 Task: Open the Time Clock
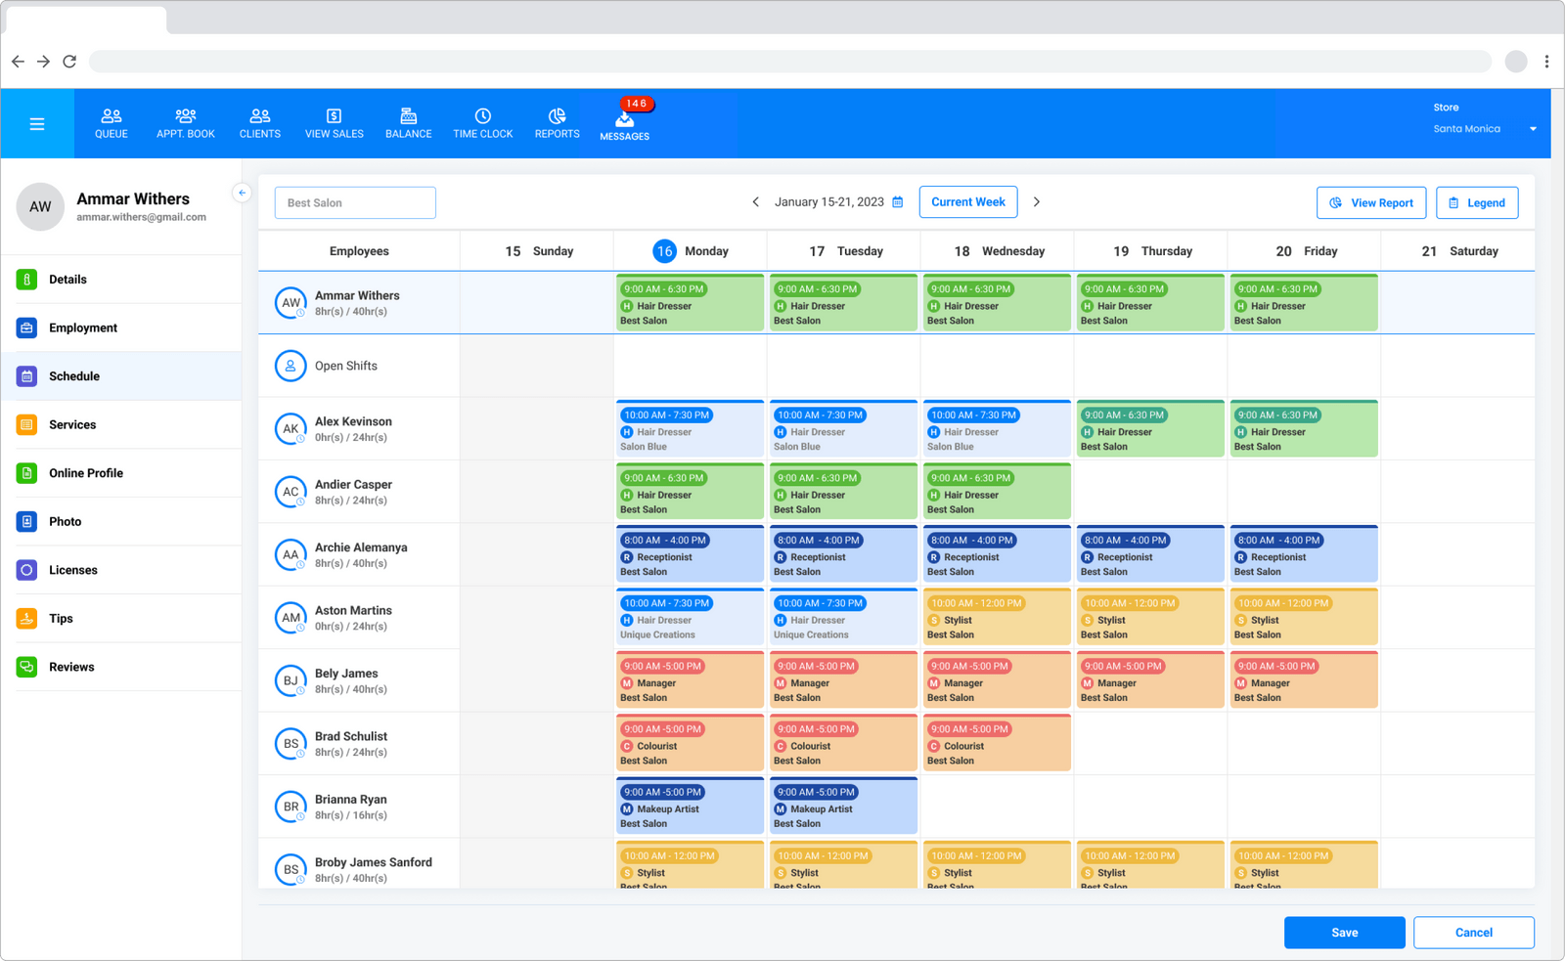[x=483, y=123]
